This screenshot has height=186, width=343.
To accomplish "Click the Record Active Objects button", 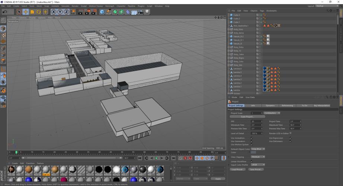I will click(x=180, y=158).
